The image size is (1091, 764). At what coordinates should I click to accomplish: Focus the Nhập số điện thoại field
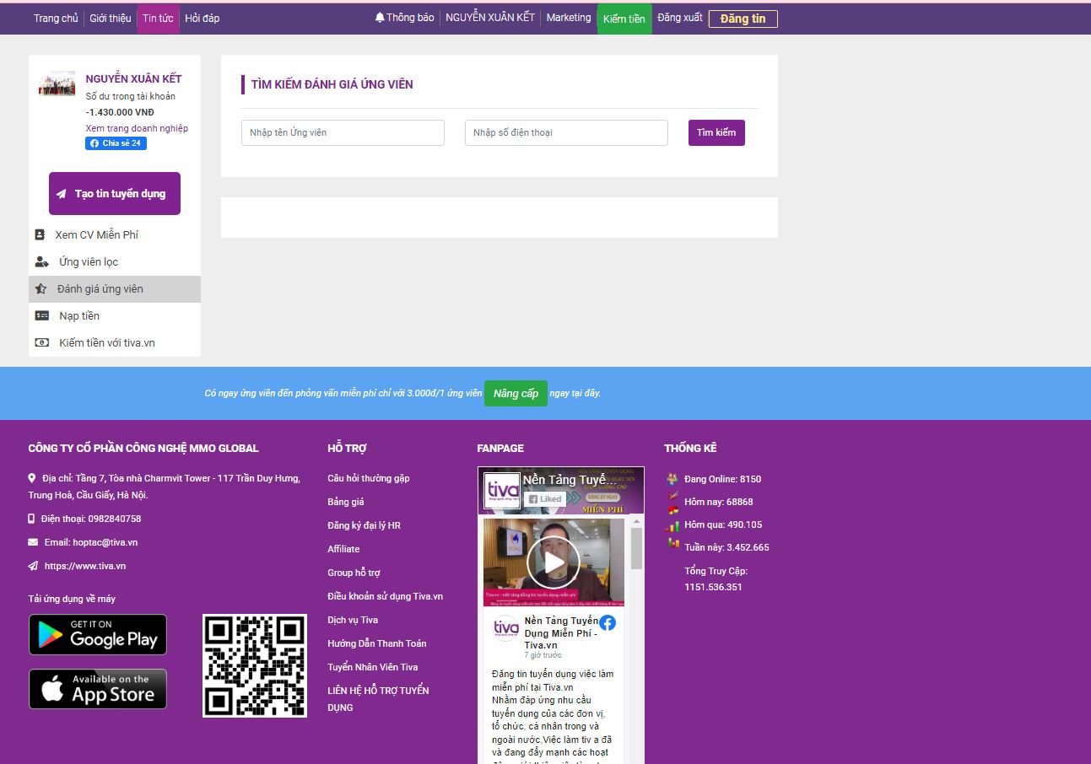tap(566, 133)
